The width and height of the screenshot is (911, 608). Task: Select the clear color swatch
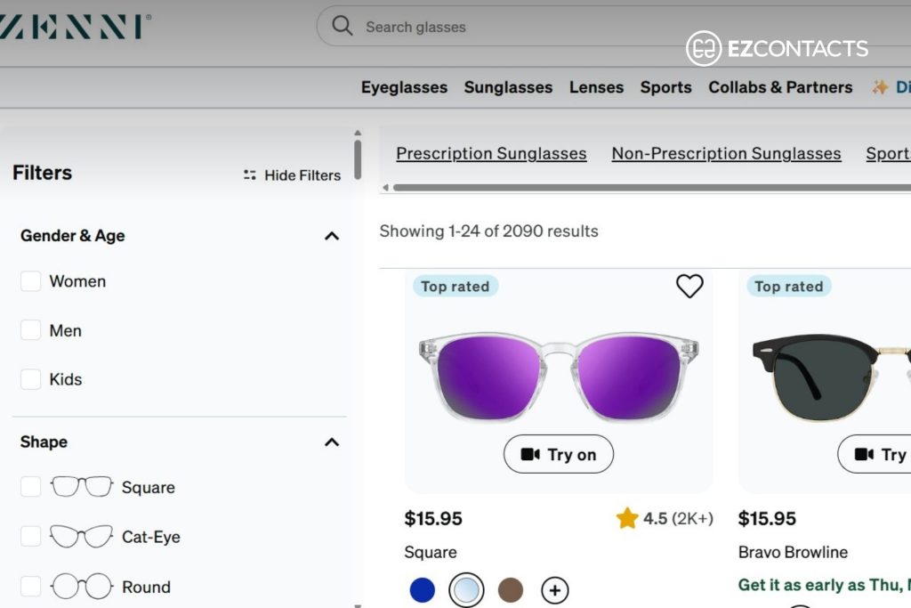[x=466, y=590]
